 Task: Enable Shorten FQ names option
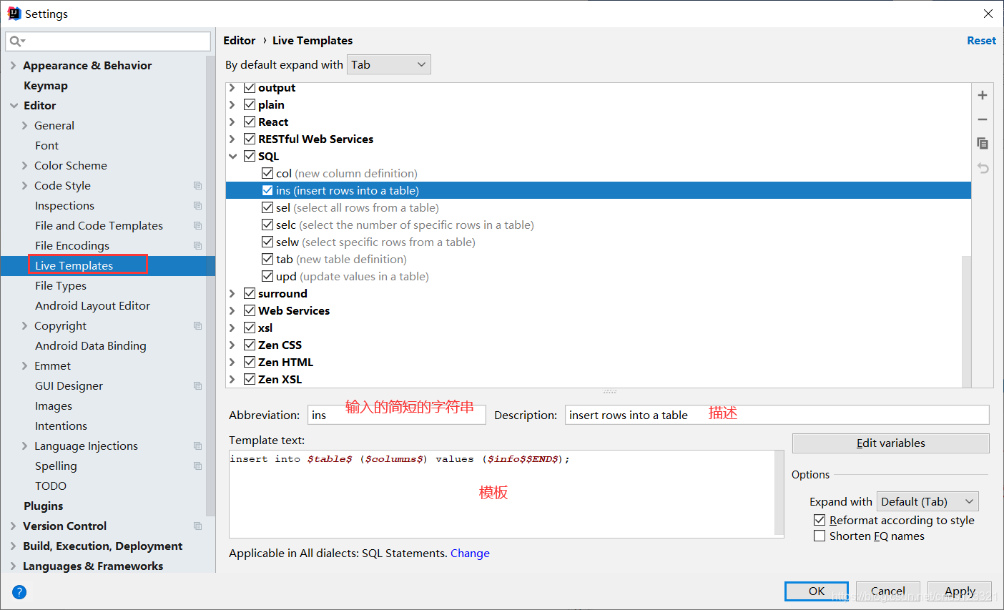click(820, 536)
